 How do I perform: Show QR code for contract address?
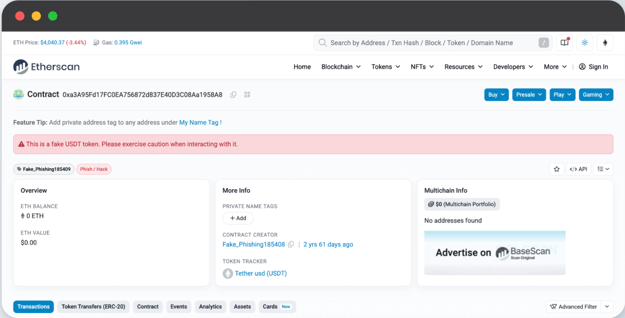coord(247,95)
